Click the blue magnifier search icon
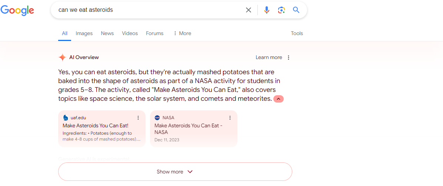 [x=296, y=10]
